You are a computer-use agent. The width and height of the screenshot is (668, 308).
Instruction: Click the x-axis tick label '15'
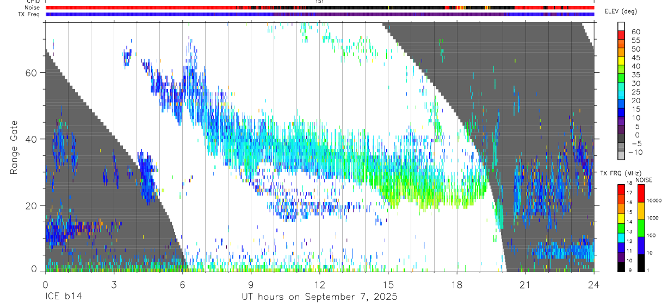(388, 284)
